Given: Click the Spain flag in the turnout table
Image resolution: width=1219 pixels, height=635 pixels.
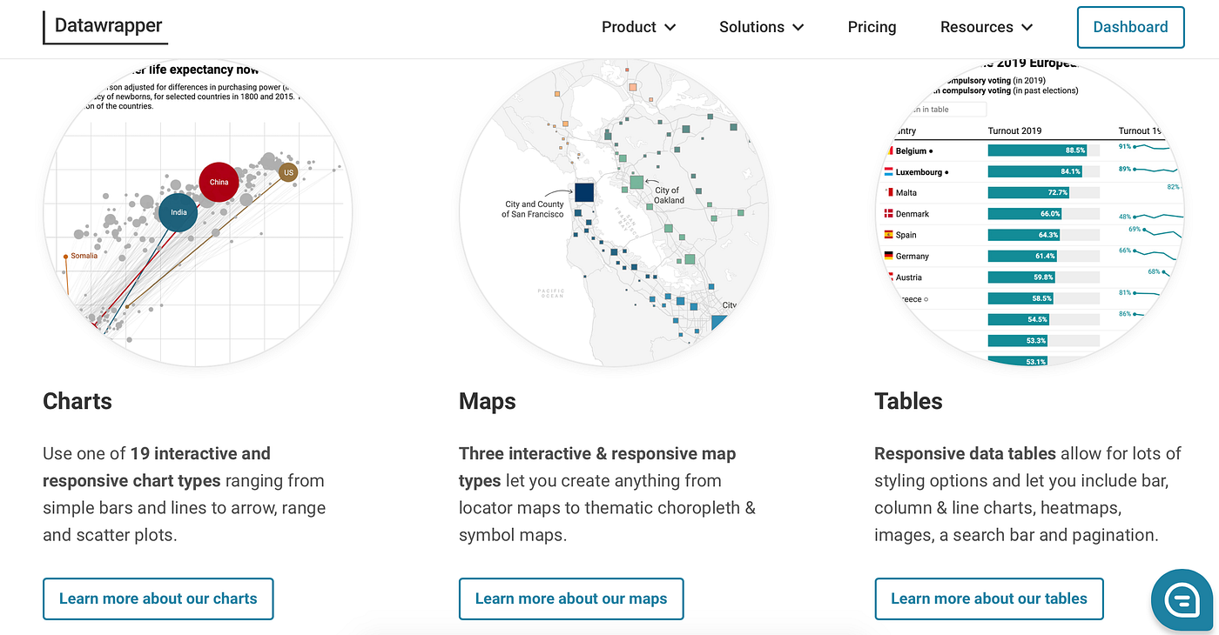Looking at the screenshot, I should tap(888, 234).
